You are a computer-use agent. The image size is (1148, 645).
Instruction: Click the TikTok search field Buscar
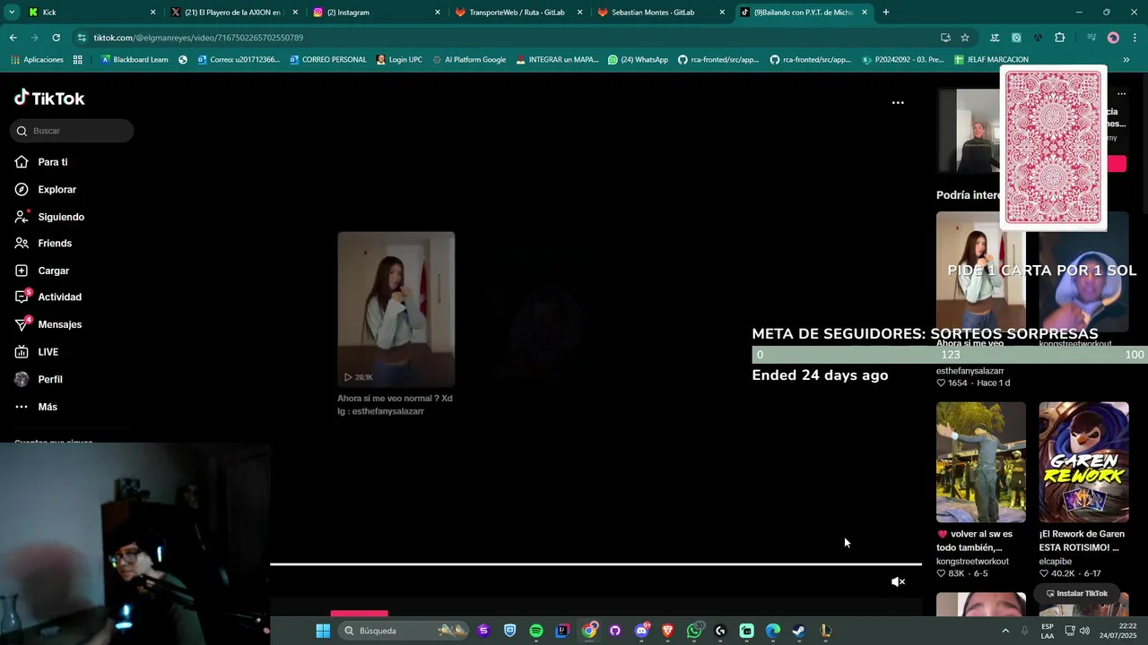click(x=72, y=131)
